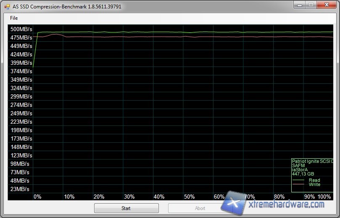The height and width of the screenshot is (218, 340).
Task: Click the 500MB/s axis label
Action: tap(21, 29)
